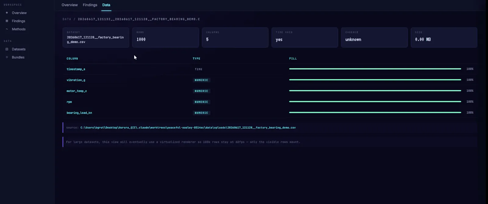The height and width of the screenshot is (204, 488).
Task: Click the TIME type badge for timestamp_s
Action: 199,69
